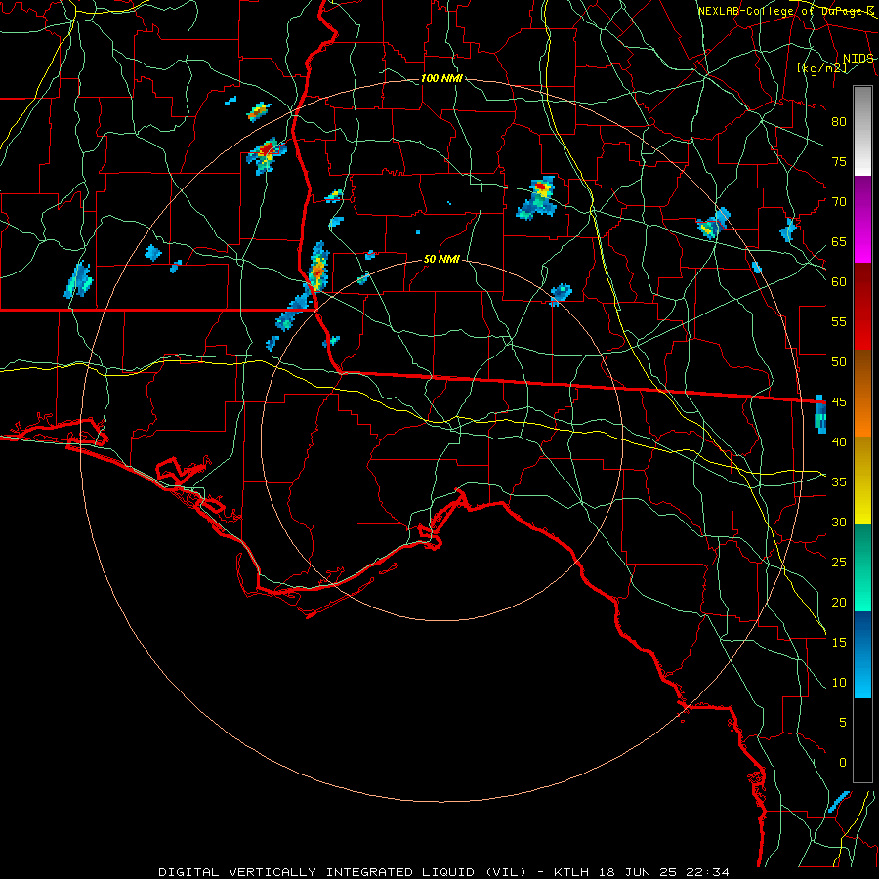
Task: Click the 50 value on the color scale
Action: pos(839,361)
